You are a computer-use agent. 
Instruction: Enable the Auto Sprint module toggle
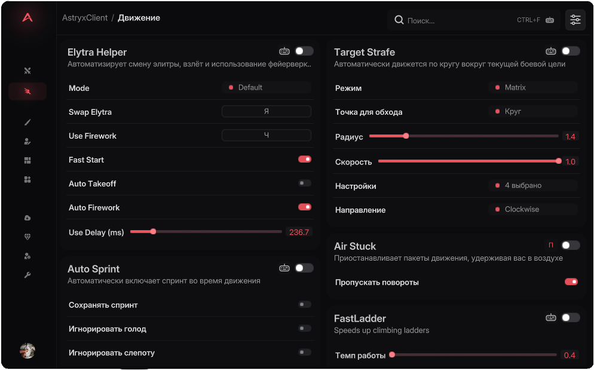pyautogui.click(x=304, y=268)
